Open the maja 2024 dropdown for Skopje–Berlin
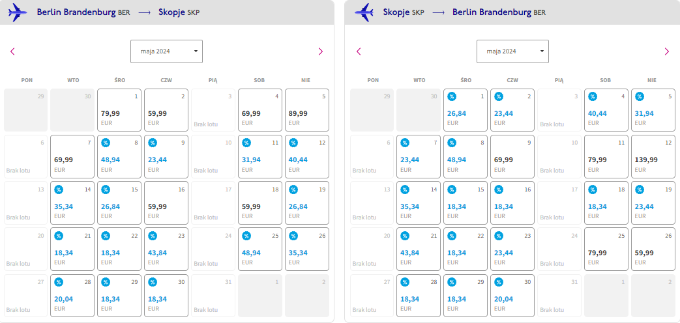680x323 pixels. pos(512,51)
